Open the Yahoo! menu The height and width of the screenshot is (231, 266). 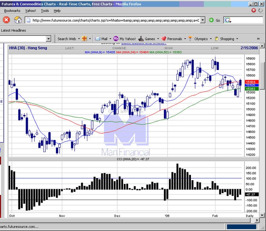(31, 11)
